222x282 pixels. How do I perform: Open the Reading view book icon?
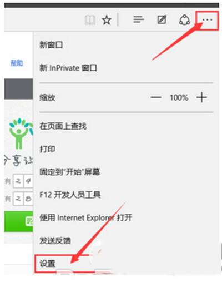pyautogui.click(x=90, y=20)
